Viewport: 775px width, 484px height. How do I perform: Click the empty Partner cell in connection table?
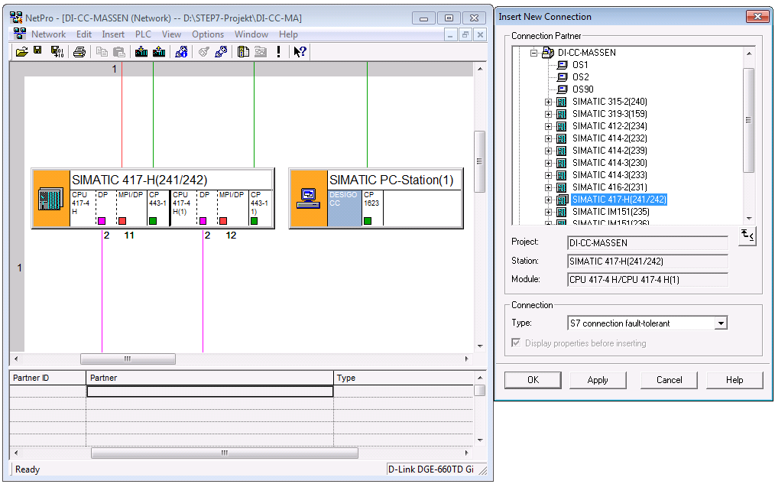[209, 391]
